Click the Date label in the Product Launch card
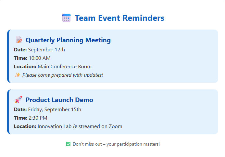This screenshot has height=157, width=225. (20, 109)
